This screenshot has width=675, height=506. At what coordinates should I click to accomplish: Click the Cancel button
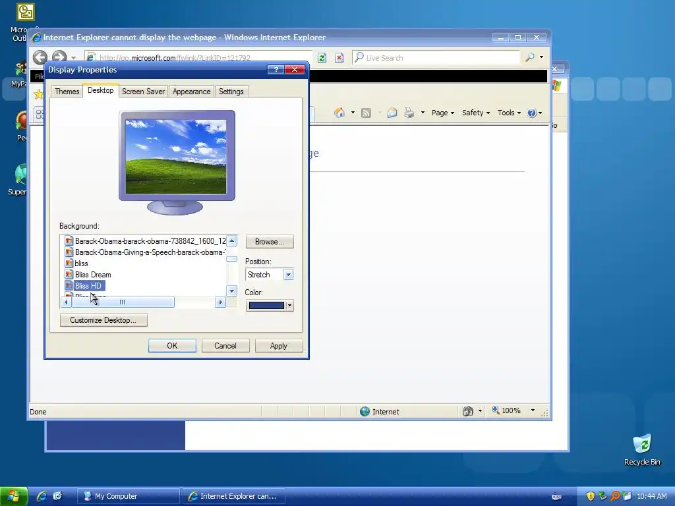[x=225, y=346]
